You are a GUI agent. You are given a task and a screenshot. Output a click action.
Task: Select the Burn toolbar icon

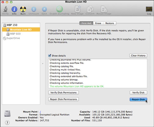pos(23,9)
